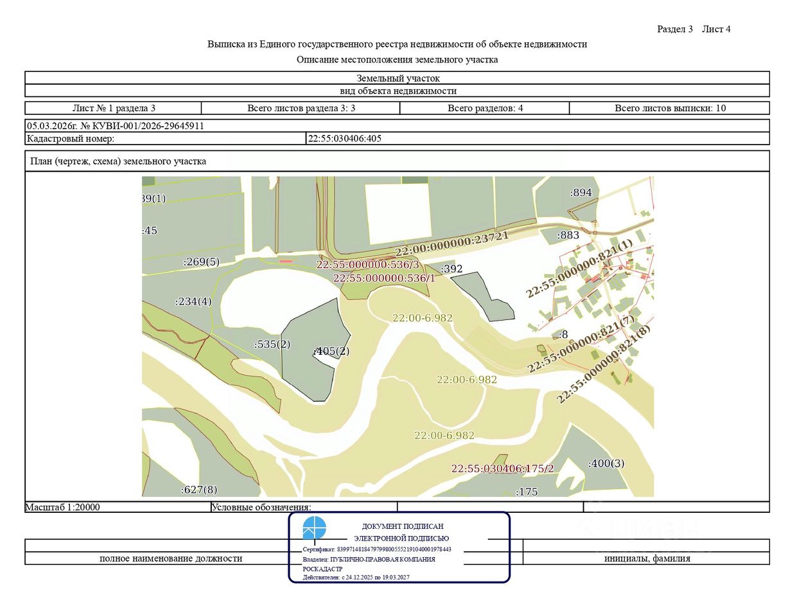This screenshot has height=615, width=795.
Task: Click parcel label :269(5) on map
Action: (x=202, y=262)
